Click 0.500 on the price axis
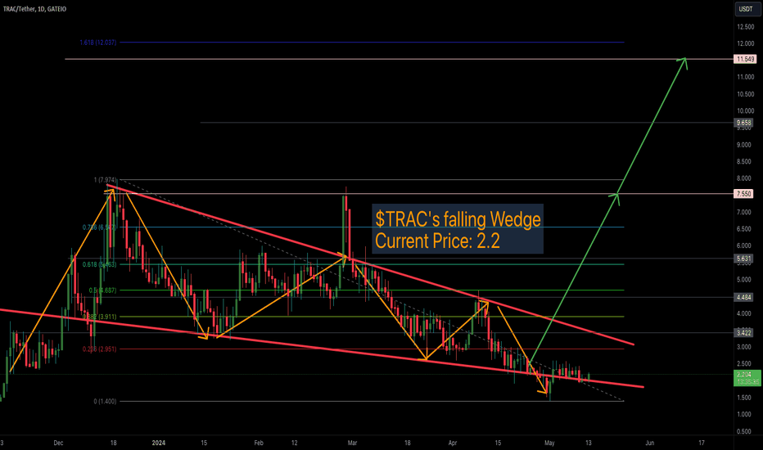Image resolution: width=763 pixels, height=450 pixels. (x=744, y=431)
